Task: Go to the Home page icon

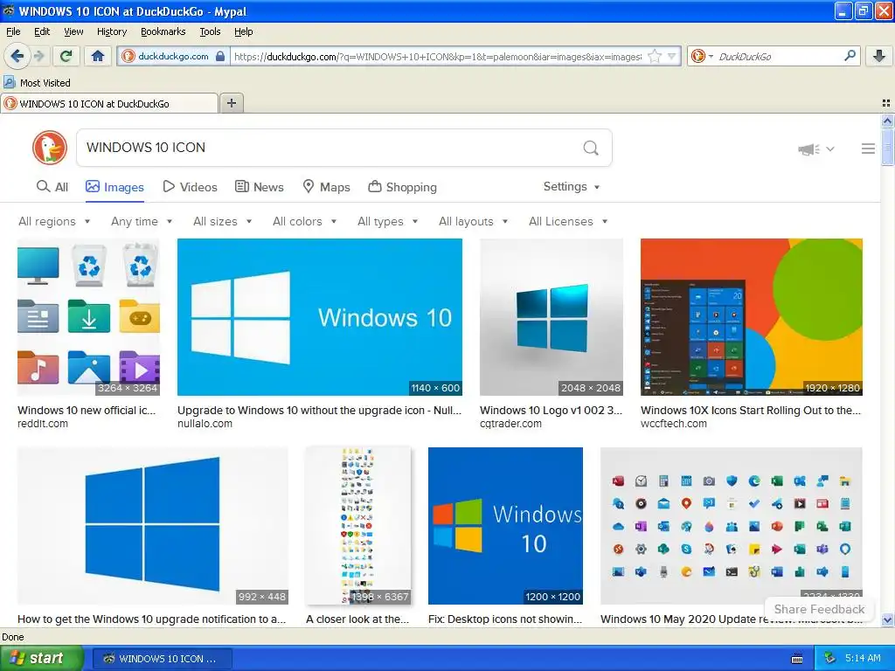Action: pyautogui.click(x=98, y=56)
